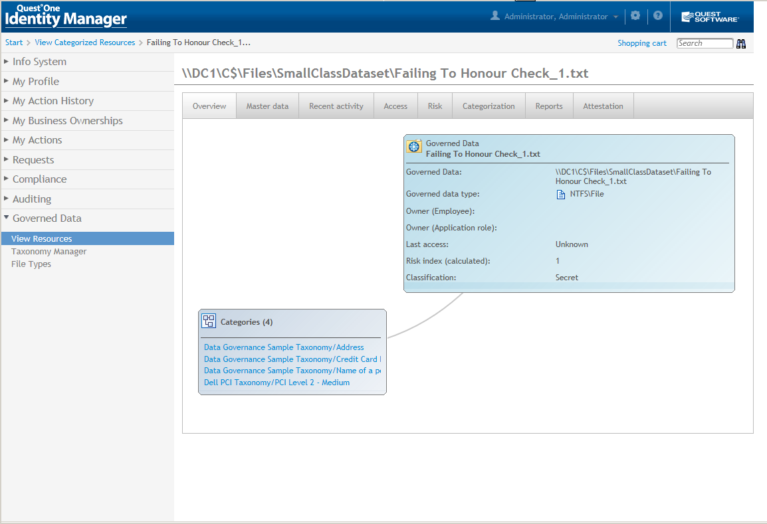Click 'Administrator, Administrator' user name

pos(556,17)
